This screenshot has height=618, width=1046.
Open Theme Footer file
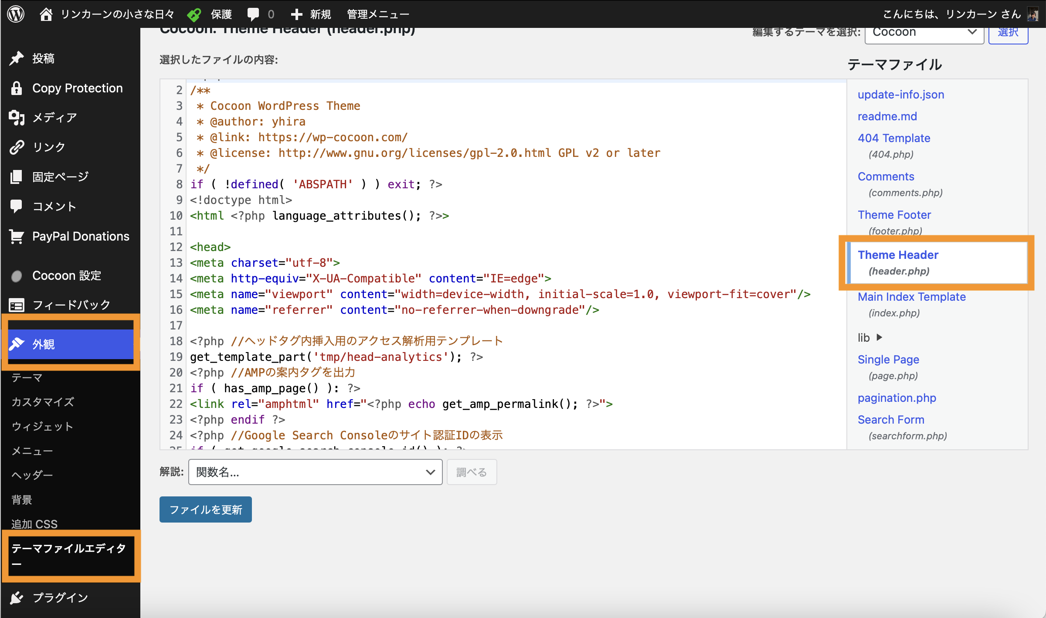pyautogui.click(x=894, y=215)
